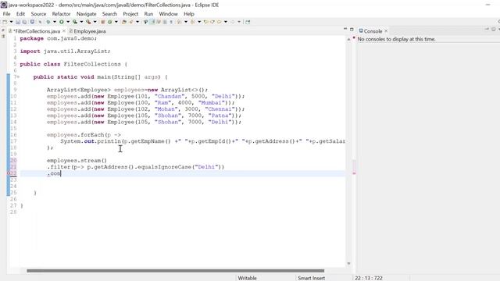
Task: Click the employees.stream() code line
Action: (x=77, y=161)
